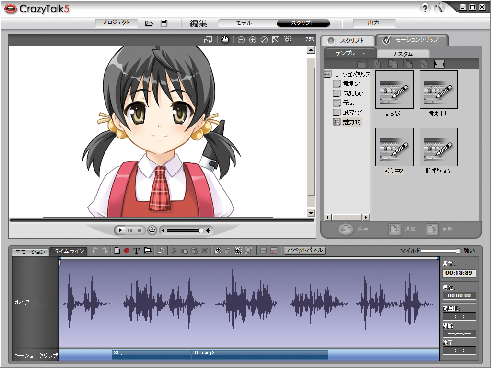Toggle full screen preview icon
Image resolution: width=491 pixels, height=368 pixels.
(208, 40)
